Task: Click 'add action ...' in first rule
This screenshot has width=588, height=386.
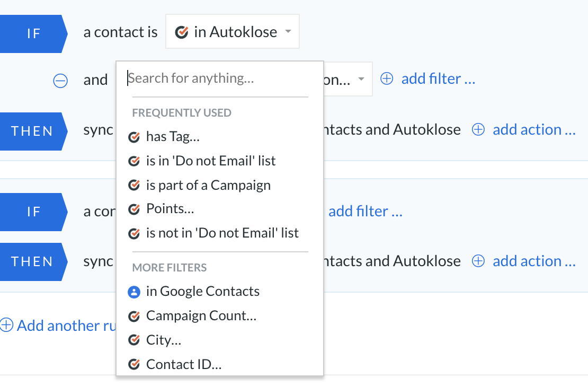Action: tap(534, 129)
